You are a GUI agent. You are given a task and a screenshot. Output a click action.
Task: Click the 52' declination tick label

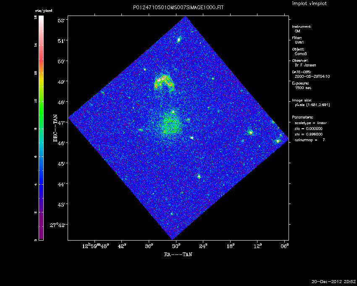[61, 20]
